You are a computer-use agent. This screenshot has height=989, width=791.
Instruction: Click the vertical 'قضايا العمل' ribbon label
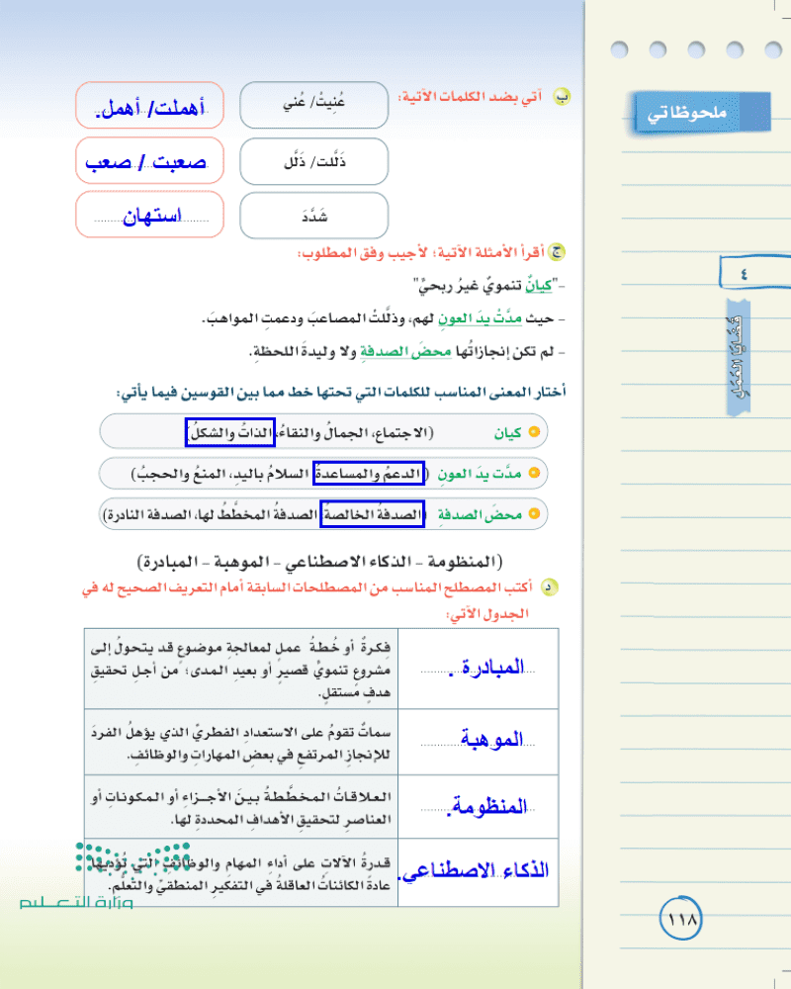tap(739, 357)
